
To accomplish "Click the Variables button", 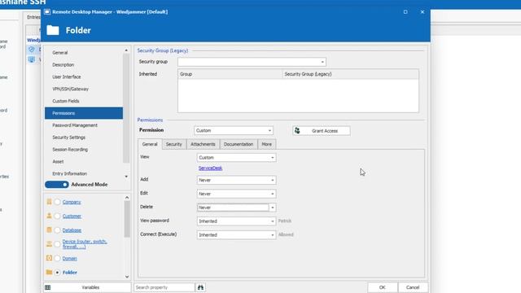I will [x=87, y=287].
